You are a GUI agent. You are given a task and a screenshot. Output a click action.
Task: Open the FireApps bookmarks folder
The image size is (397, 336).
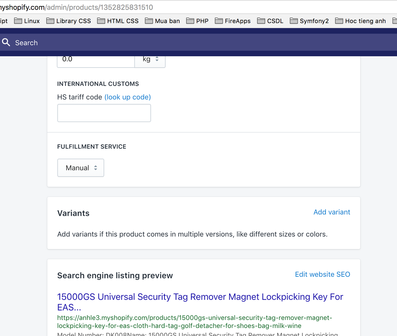(x=233, y=21)
